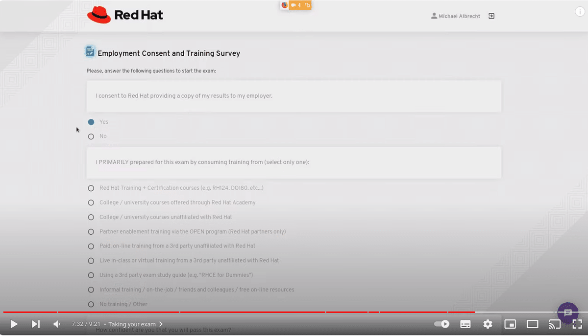Screen dimensions: 588x336
Task: Select Red Hat Training + Certification courses option
Action: pyautogui.click(x=91, y=188)
